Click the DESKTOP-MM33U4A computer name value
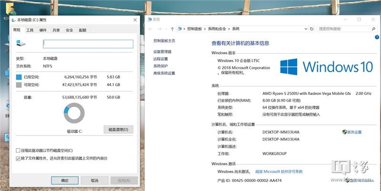The image size is (381, 191). (x=281, y=132)
